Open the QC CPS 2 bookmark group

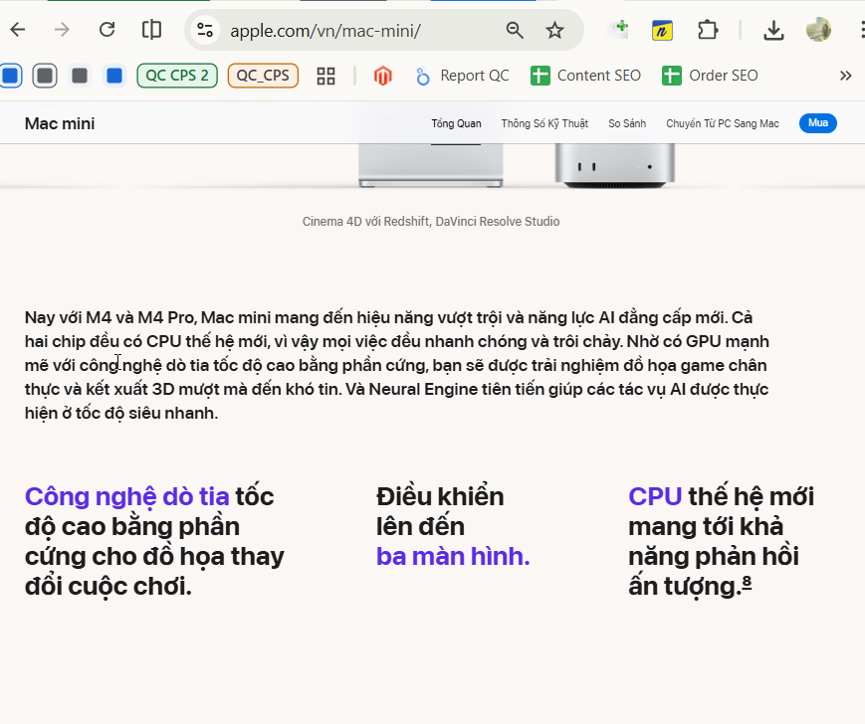click(x=177, y=76)
